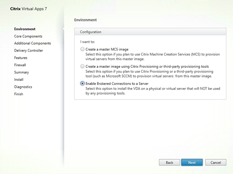
Task: Click Enable Brokered Connections label text
Action: coord(117,84)
